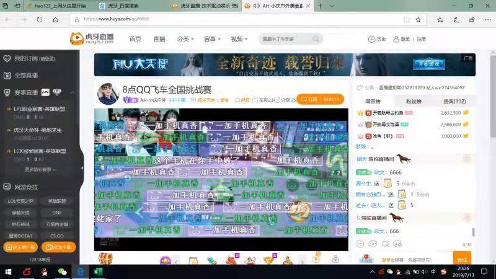Collapse the 赛事直播 section chevron
The width and height of the screenshot is (496, 279).
[x=72, y=92]
